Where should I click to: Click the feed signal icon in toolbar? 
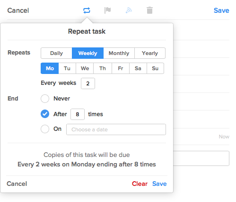pos(129,10)
